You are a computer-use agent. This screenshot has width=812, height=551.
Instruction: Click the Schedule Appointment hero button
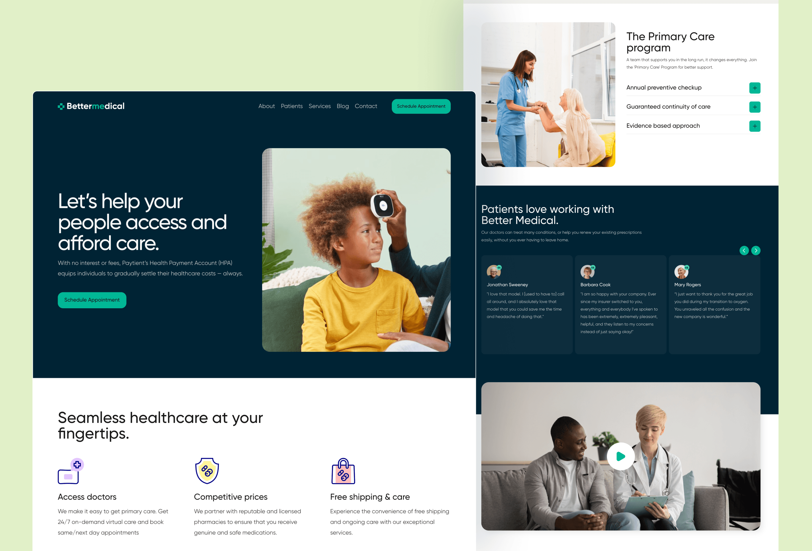pos(92,300)
